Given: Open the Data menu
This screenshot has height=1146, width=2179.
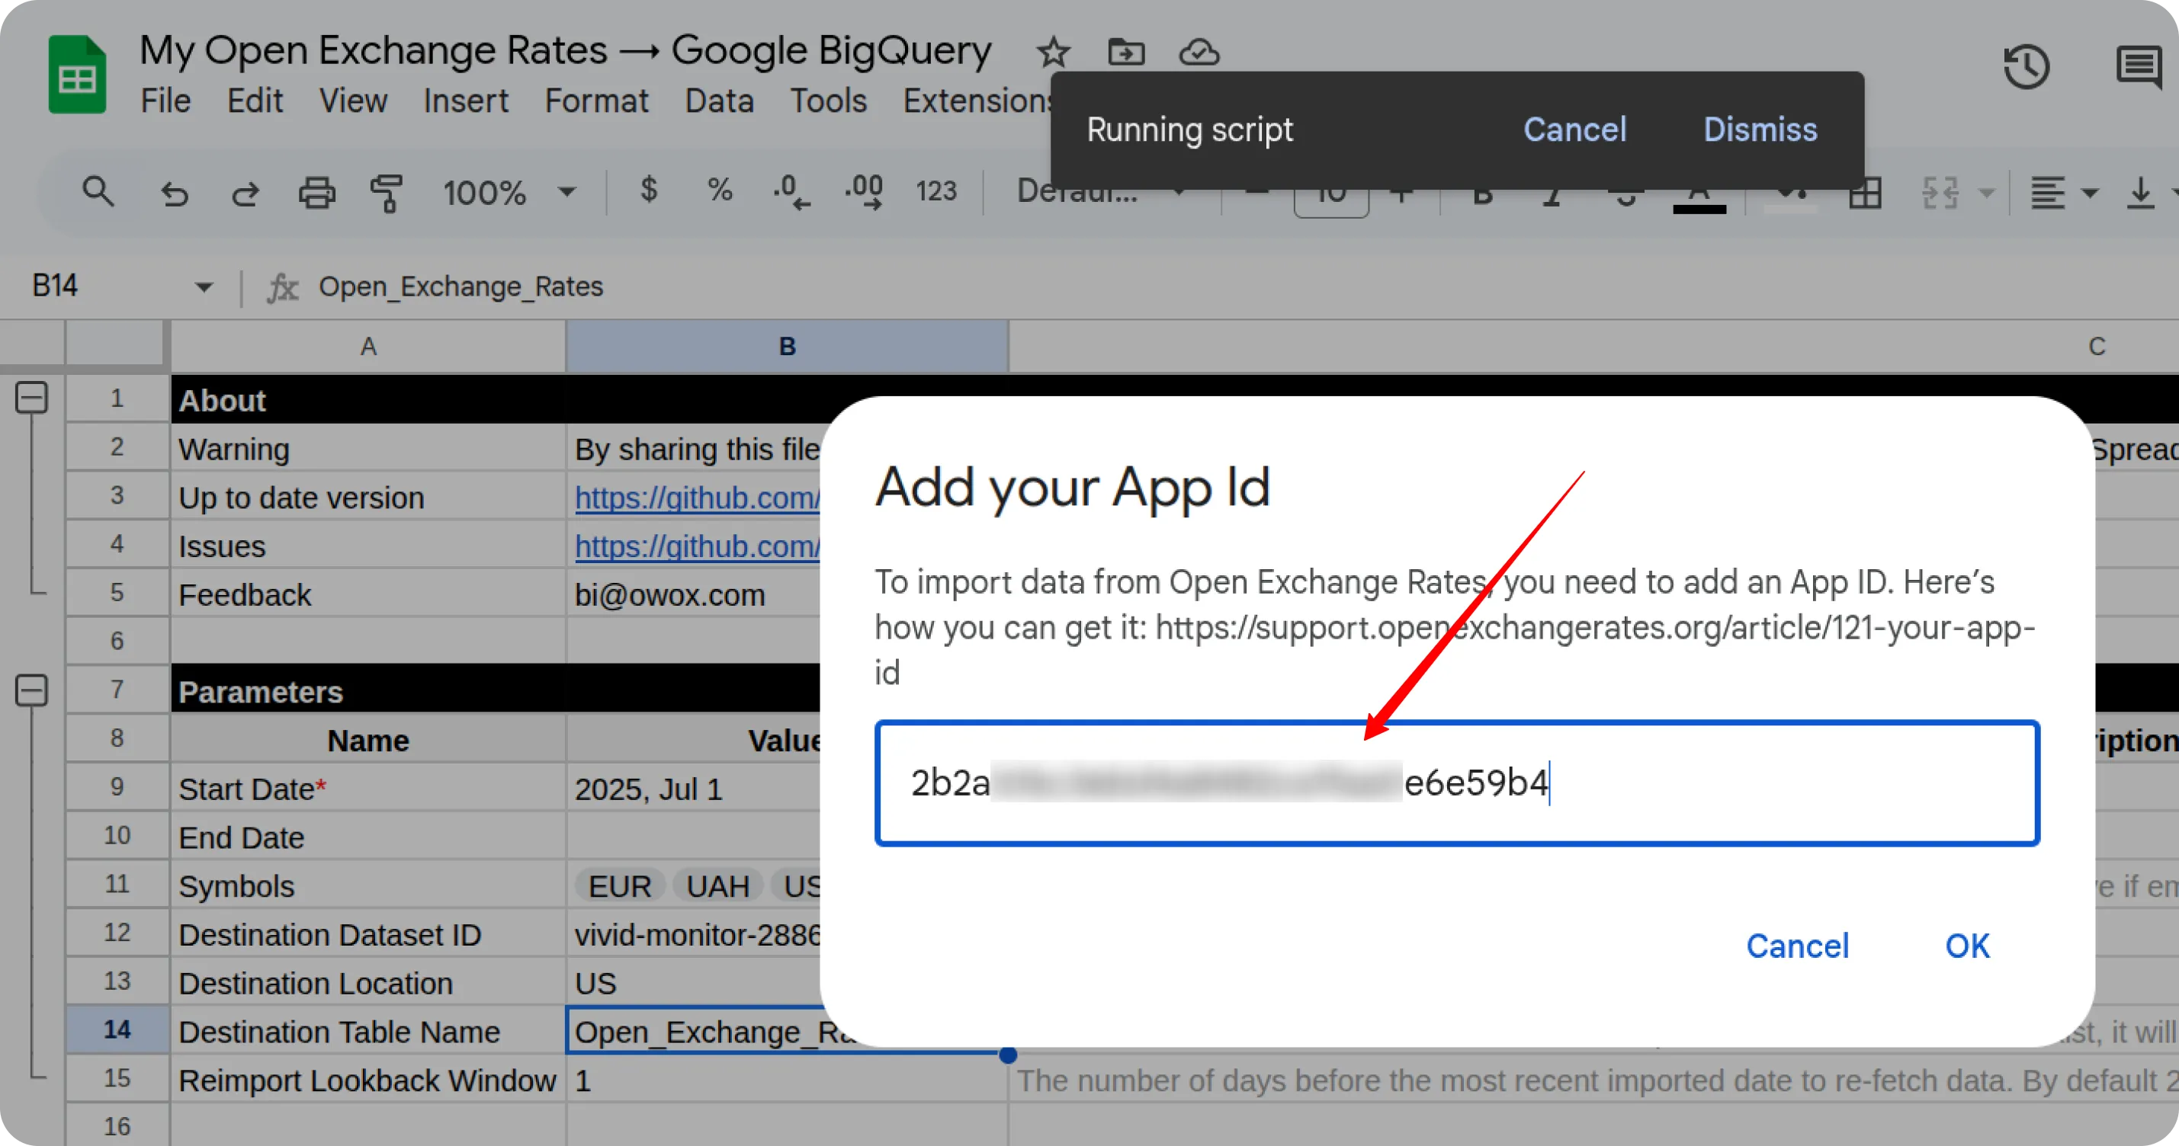Looking at the screenshot, I should coord(719,101).
